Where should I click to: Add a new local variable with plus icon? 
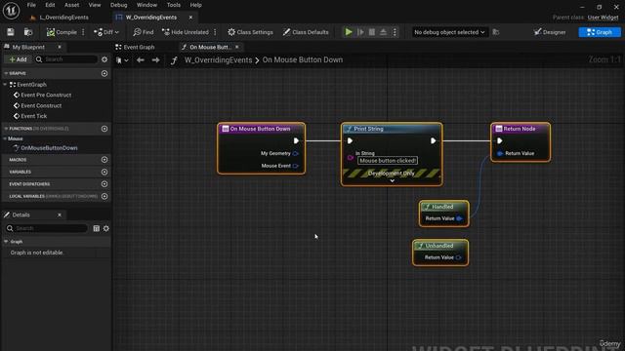[x=104, y=196]
